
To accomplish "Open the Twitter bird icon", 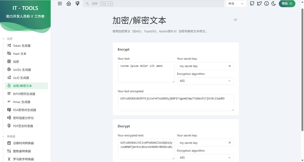I will pos(259,3).
